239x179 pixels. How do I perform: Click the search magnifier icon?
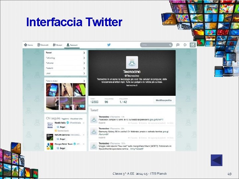[x=170, y=45]
